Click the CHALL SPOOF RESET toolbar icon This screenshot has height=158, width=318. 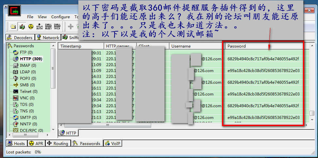(48, 26)
